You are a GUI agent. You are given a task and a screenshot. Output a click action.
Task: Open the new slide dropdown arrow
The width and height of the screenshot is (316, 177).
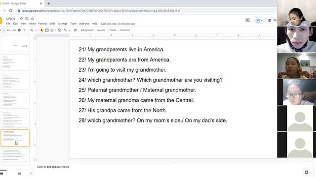[4, 30]
